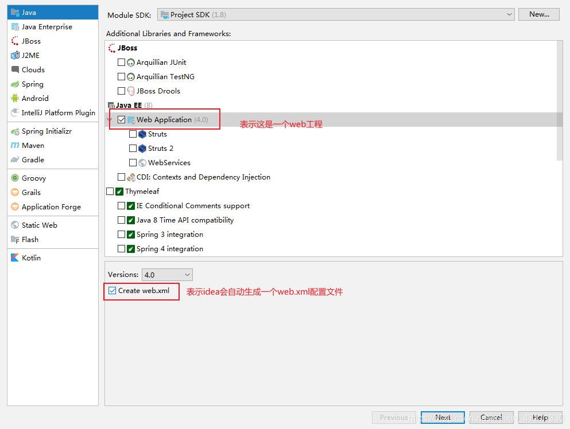Viewport: 570px width, 429px height.
Task: Choose the Flash project icon
Action: click(x=15, y=239)
